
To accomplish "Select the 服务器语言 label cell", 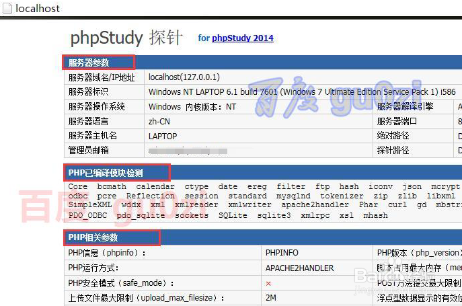I will point(104,121).
